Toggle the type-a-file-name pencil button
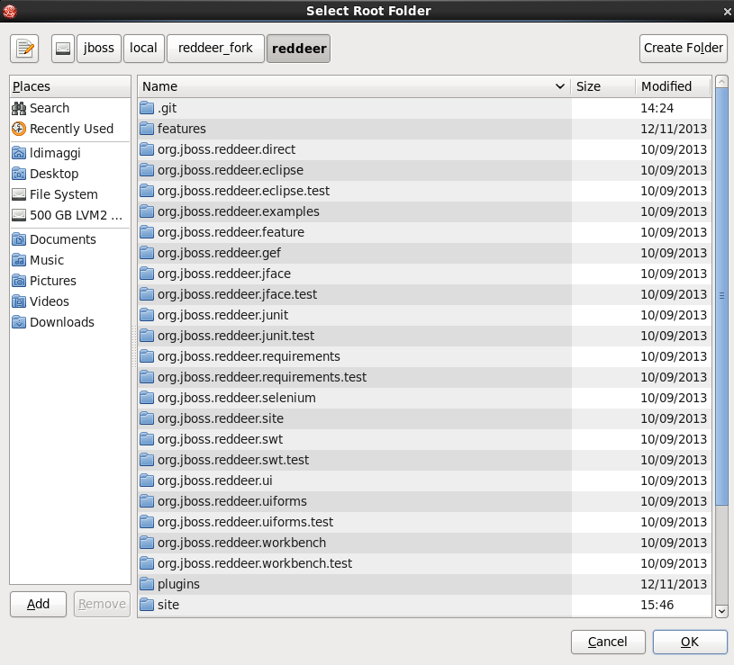Viewport: 734px width, 665px height. coord(24,49)
